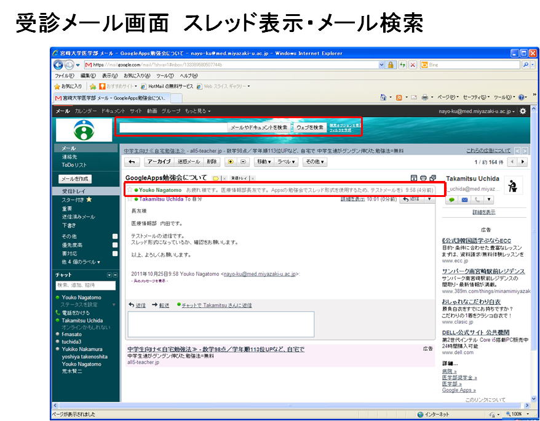Click the back-to-inbox arrow button
The width and height of the screenshot is (540, 421).
(x=131, y=162)
